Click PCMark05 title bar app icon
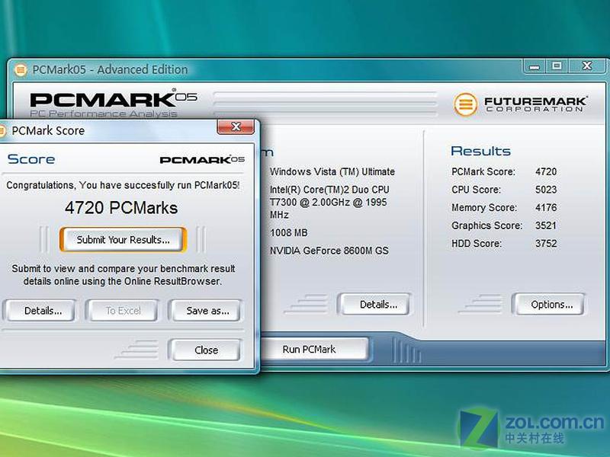This screenshot has width=610, height=457. pyautogui.click(x=21, y=70)
